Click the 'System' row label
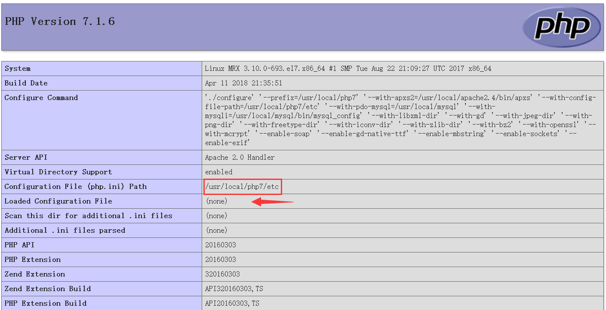 click(x=18, y=69)
